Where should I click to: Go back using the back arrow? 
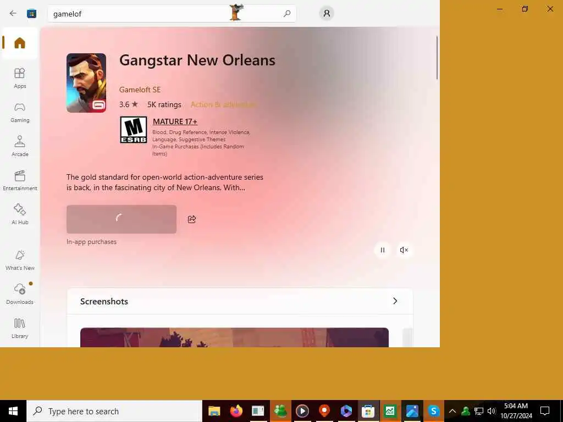click(x=13, y=14)
